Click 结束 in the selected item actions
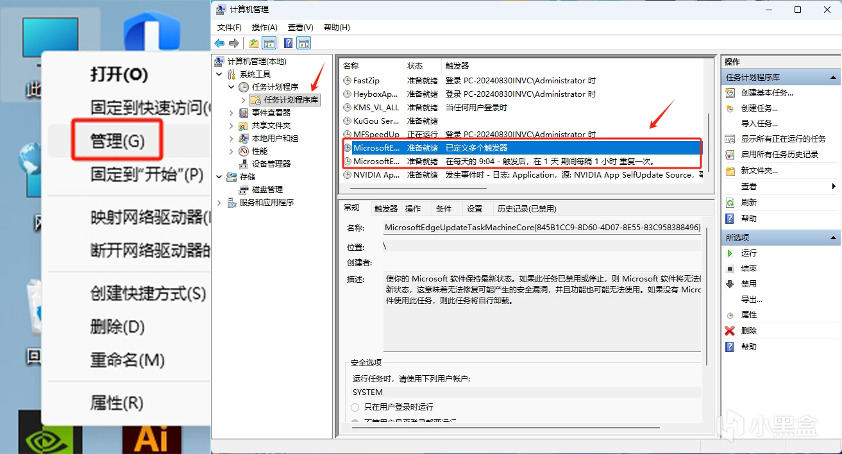The image size is (842, 454). coord(748,268)
